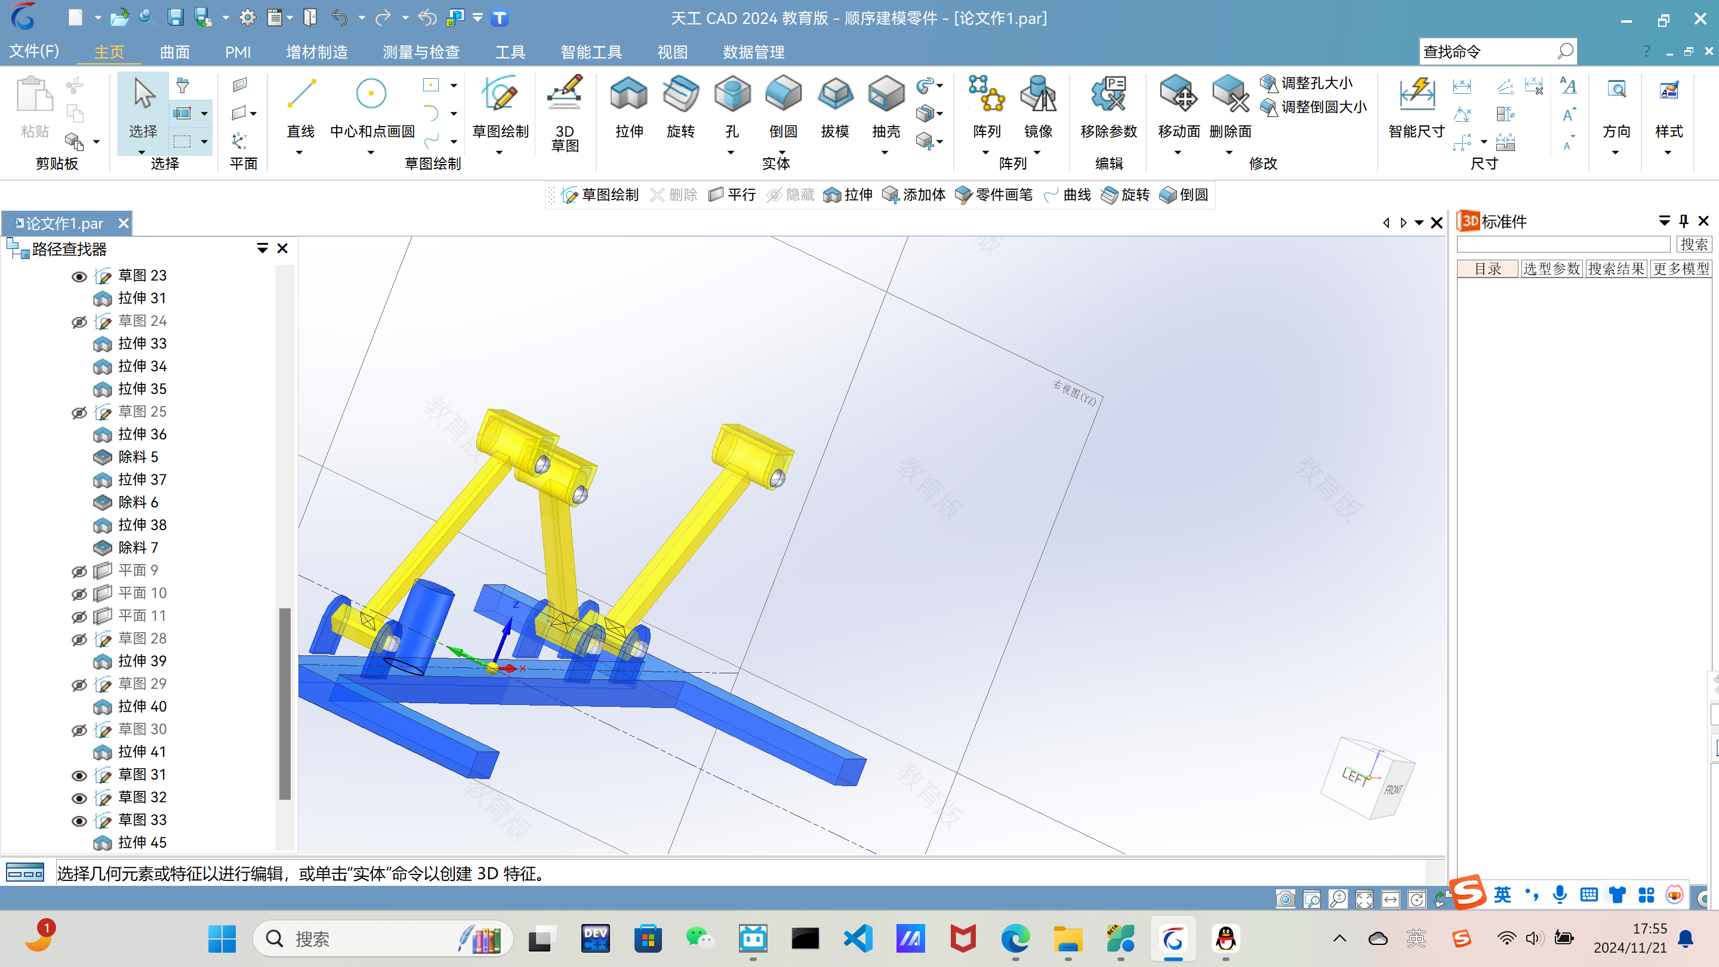Select the 拉伸 extrude tool in ribbon
This screenshot has width=1719, height=967.
pyautogui.click(x=629, y=107)
